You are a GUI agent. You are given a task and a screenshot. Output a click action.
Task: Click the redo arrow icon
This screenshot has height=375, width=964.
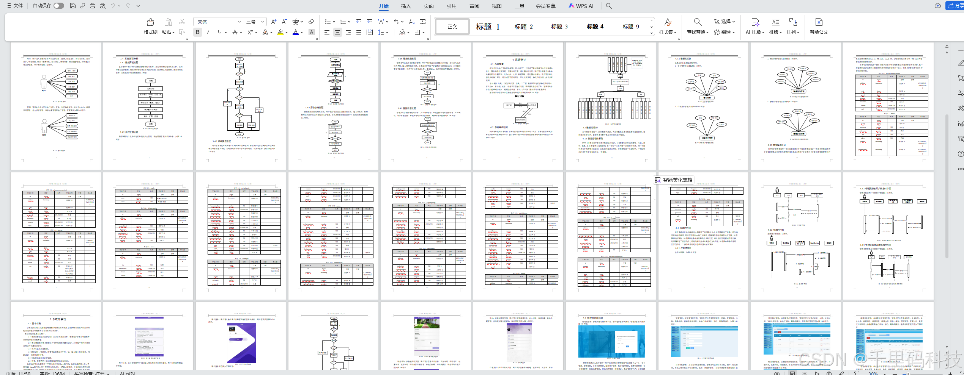coord(128,6)
